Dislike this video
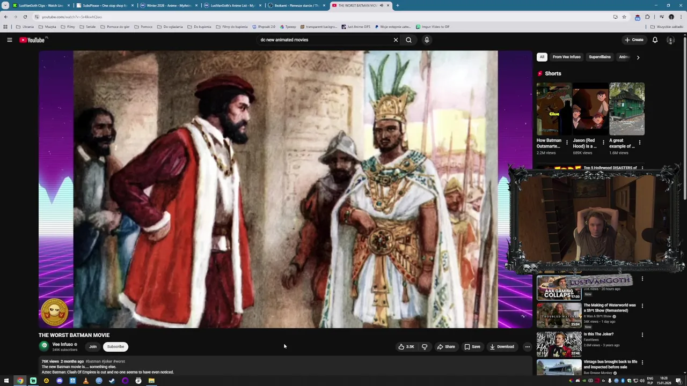687x386 pixels. tap(425, 347)
